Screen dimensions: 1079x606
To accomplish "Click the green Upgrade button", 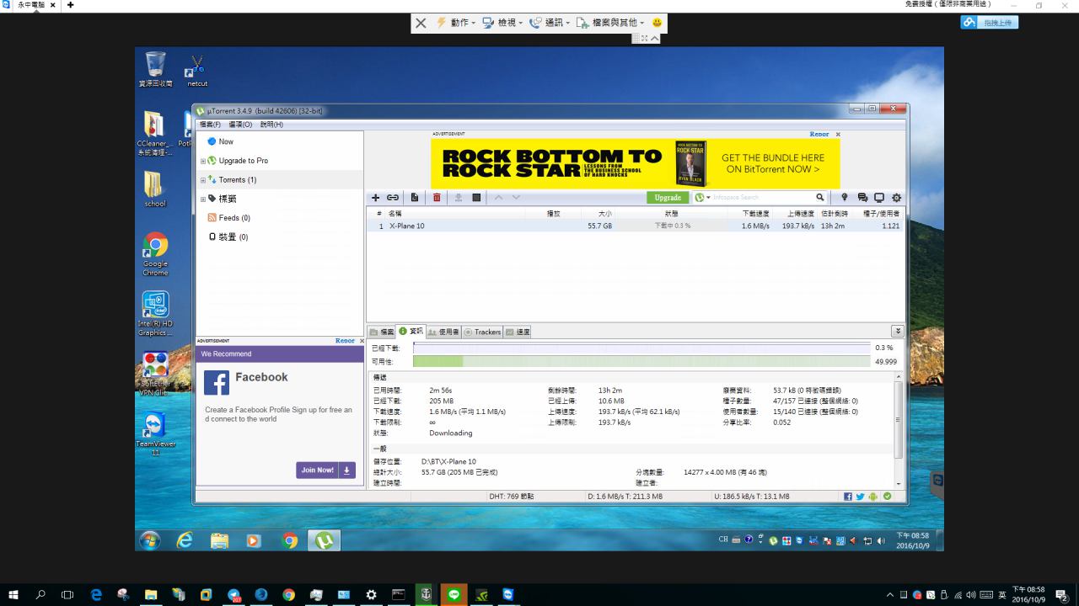I will pos(668,198).
